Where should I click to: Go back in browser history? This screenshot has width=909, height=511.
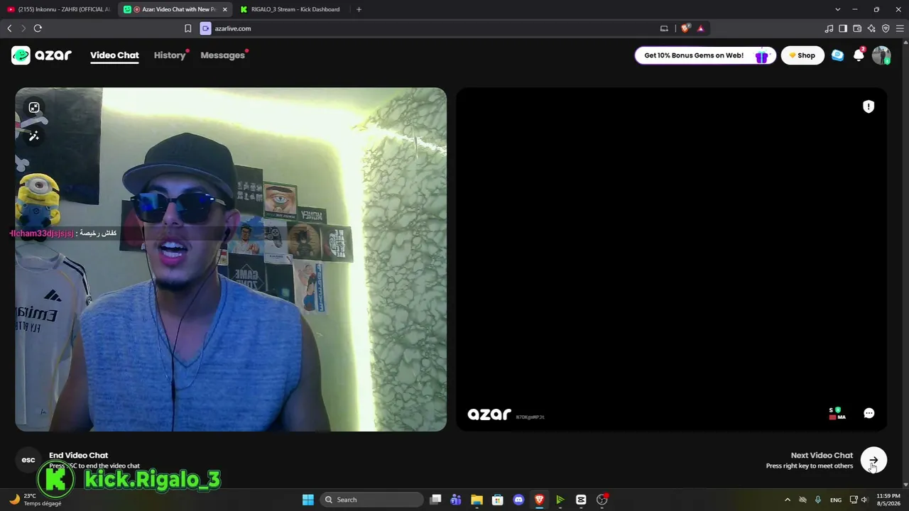point(9,28)
